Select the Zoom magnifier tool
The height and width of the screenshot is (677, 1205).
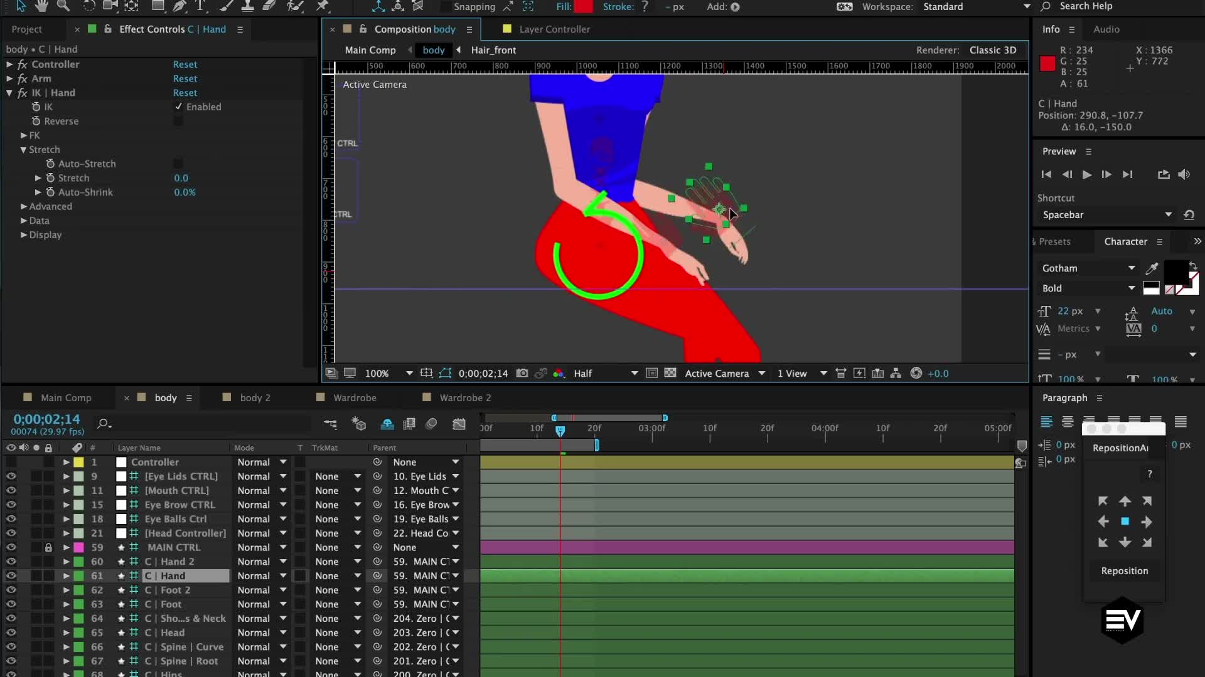point(63,6)
